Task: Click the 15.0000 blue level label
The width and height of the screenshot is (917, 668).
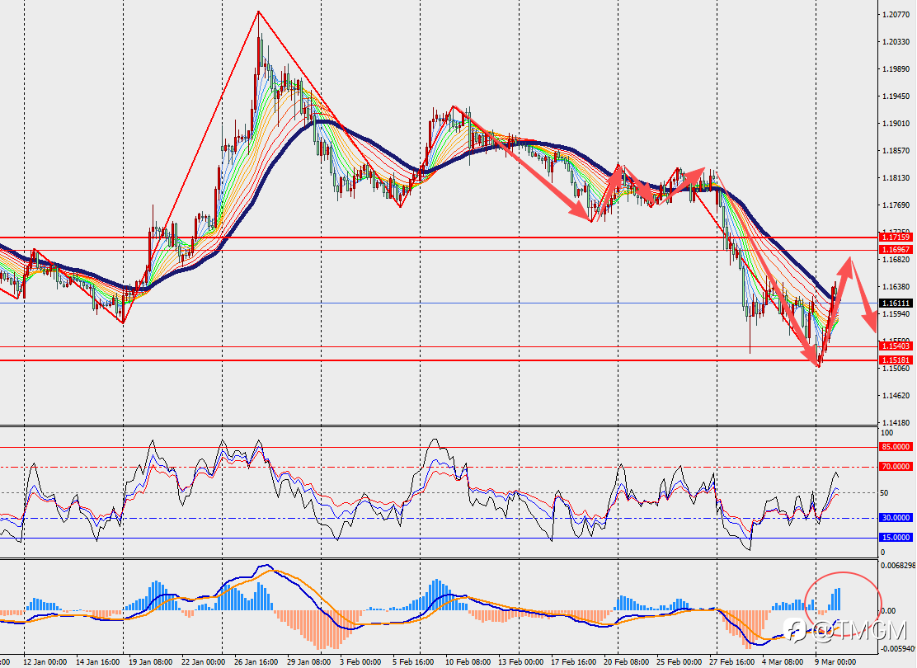Action: 896,538
